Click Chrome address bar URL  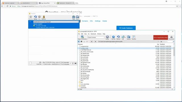pyautogui.click(x=37, y=6)
